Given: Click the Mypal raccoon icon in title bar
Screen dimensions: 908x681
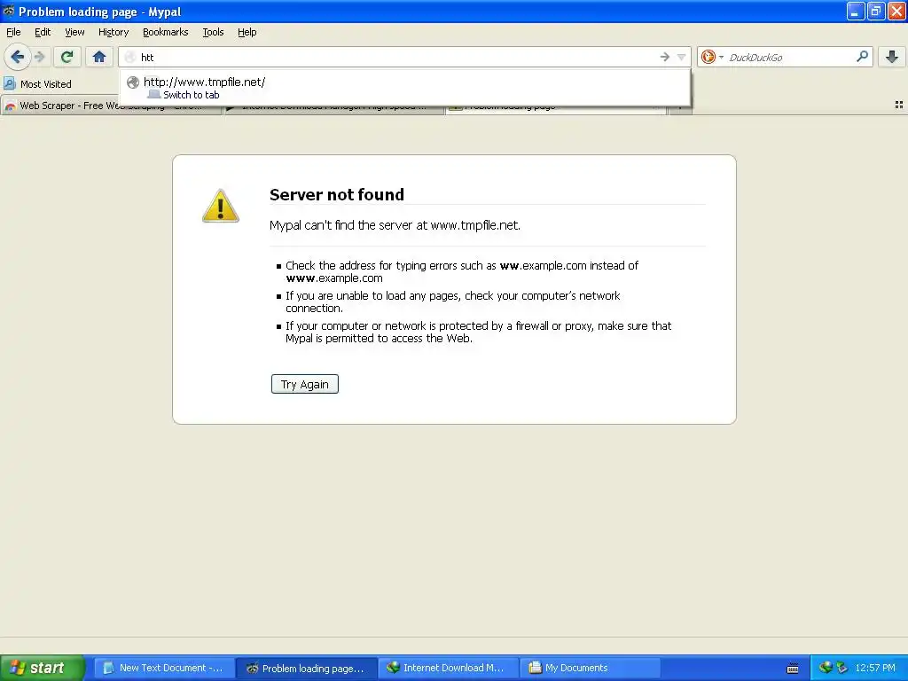Looking at the screenshot, I should [9, 11].
